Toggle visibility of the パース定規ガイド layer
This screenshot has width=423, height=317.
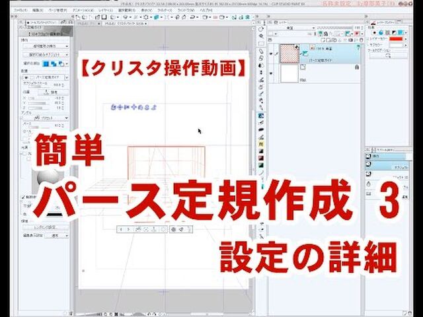[271, 54]
